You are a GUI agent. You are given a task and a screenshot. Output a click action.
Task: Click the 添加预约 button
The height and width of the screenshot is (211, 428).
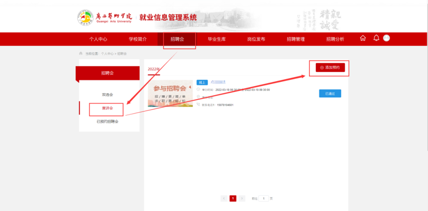click(x=330, y=67)
